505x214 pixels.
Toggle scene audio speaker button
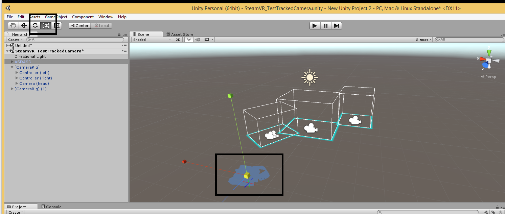[198, 40]
